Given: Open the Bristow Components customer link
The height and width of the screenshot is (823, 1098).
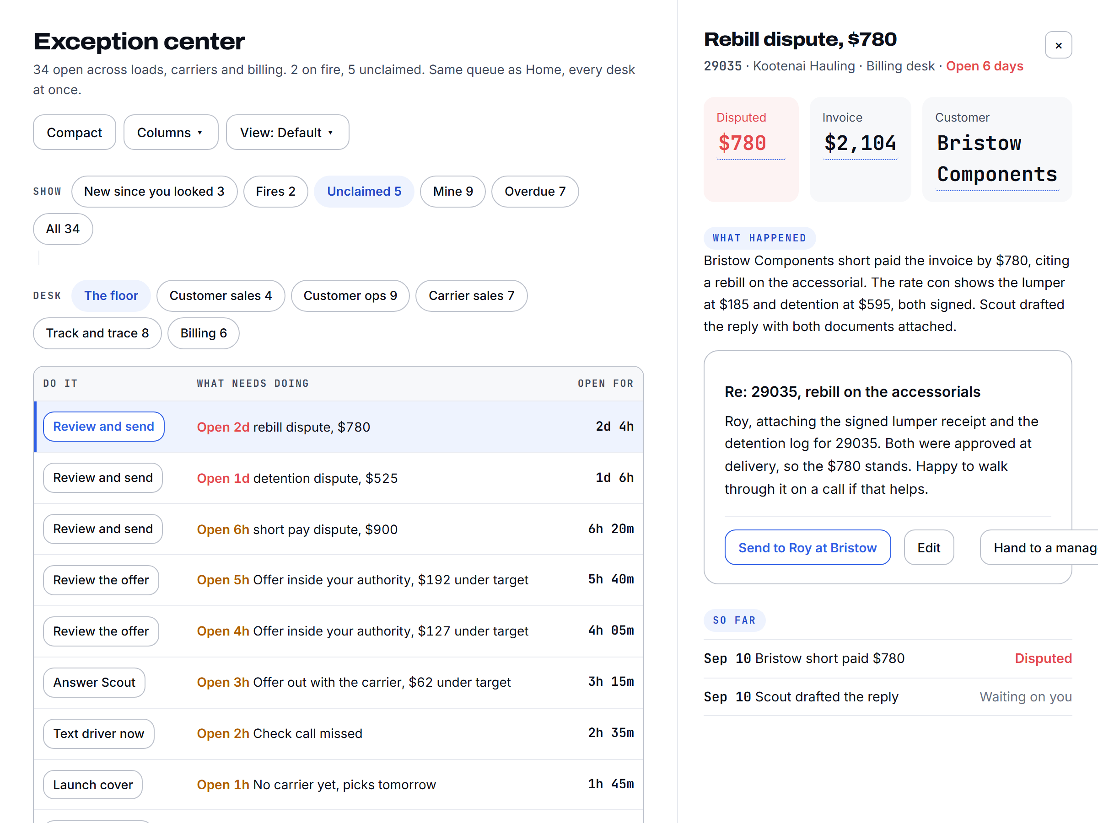Looking at the screenshot, I should point(997,159).
